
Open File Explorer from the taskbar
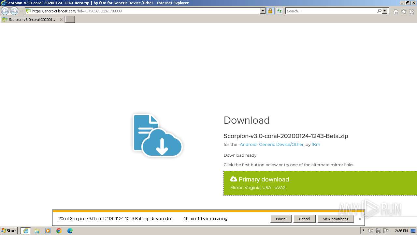[37, 231]
